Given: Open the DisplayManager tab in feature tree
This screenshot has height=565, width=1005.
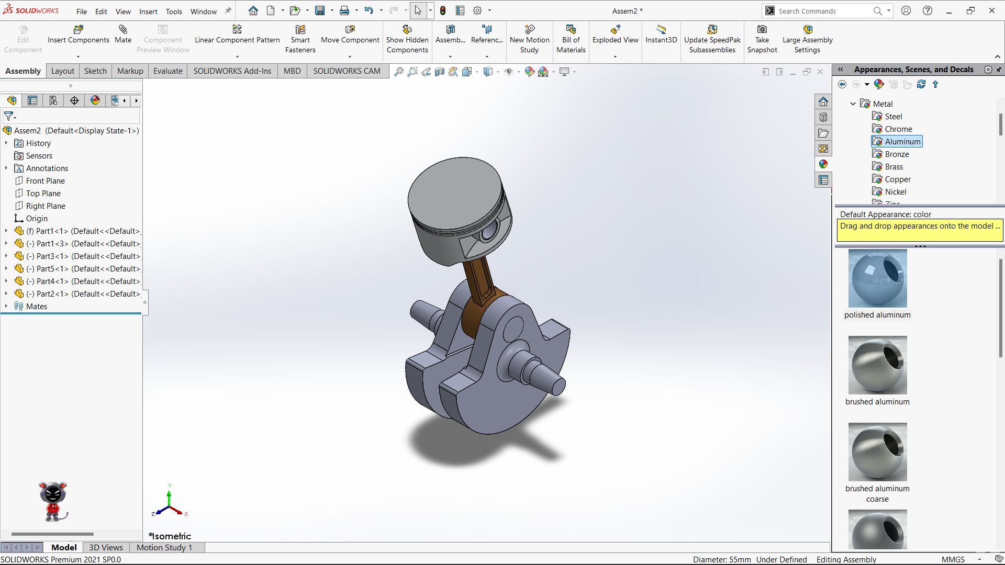Looking at the screenshot, I should pos(95,100).
